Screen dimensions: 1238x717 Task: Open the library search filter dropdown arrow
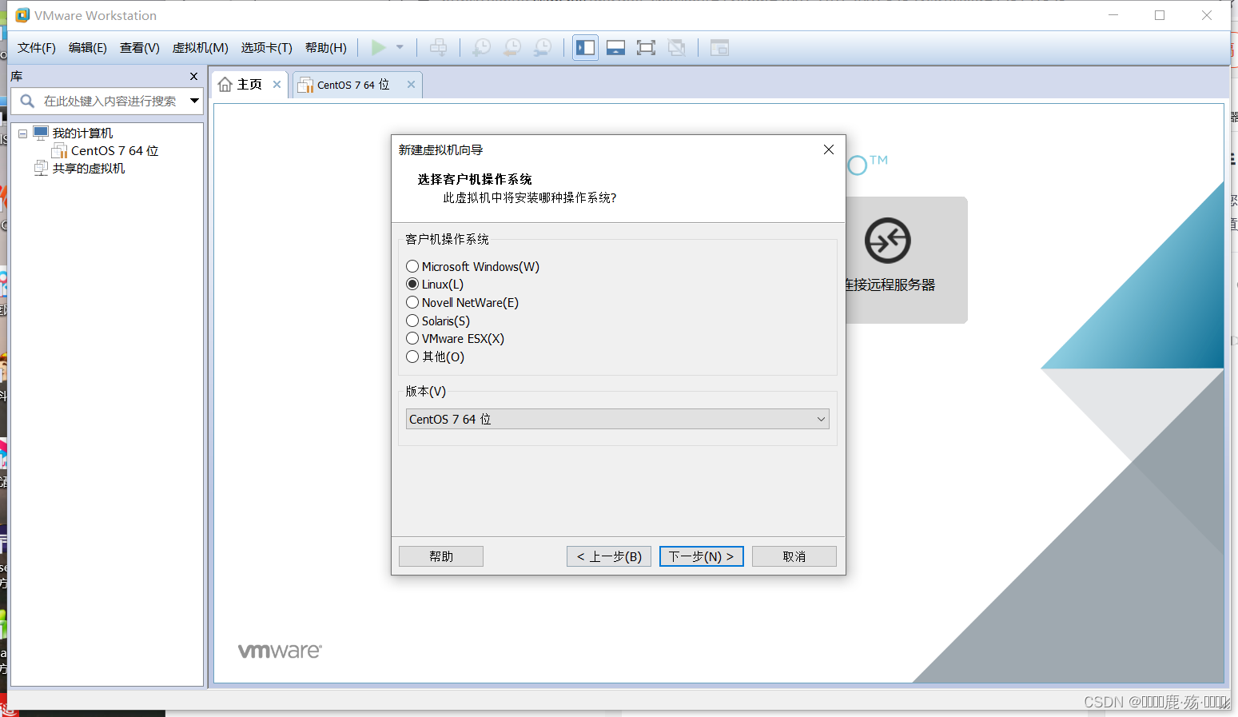pyautogui.click(x=194, y=101)
